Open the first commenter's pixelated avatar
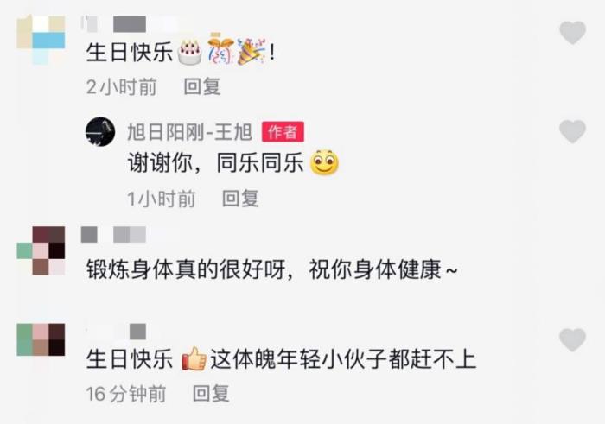 coord(41,40)
